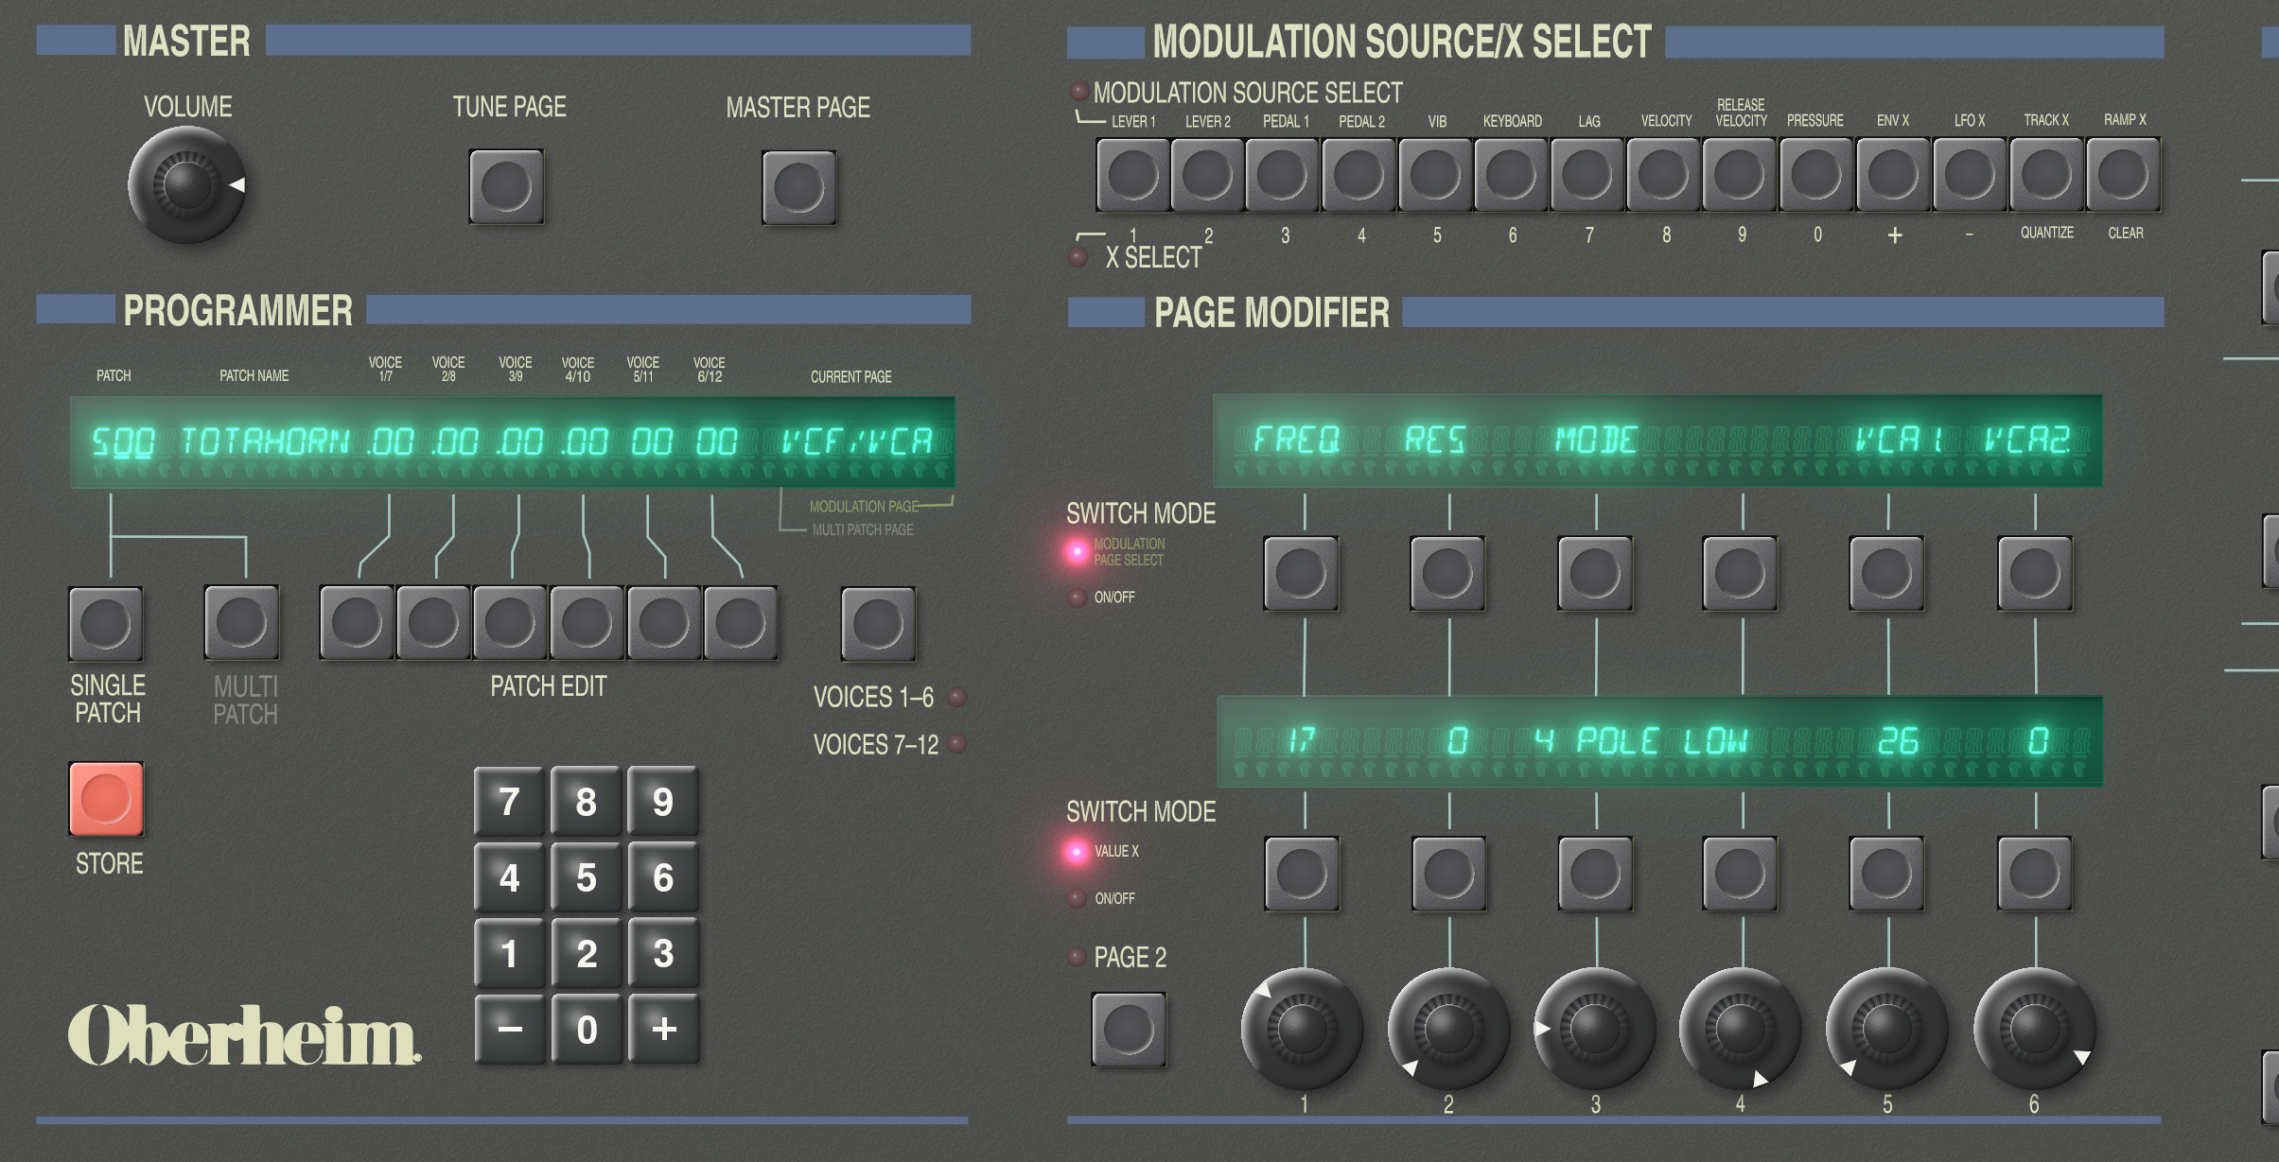Image resolution: width=2279 pixels, height=1162 pixels.
Task: Click the upper page modifier button under VCA2
Action: point(2035,573)
